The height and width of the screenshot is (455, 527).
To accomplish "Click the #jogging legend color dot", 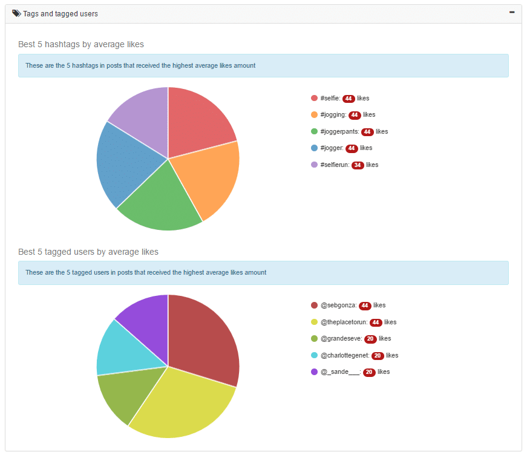I will click(314, 114).
